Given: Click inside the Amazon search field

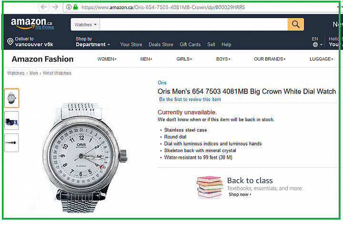Looking at the screenshot, I should (x=194, y=24).
